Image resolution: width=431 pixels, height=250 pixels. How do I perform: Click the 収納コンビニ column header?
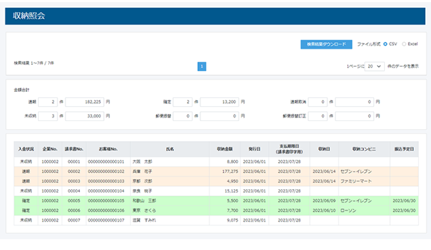pyautogui.click(x=364, y=149)
